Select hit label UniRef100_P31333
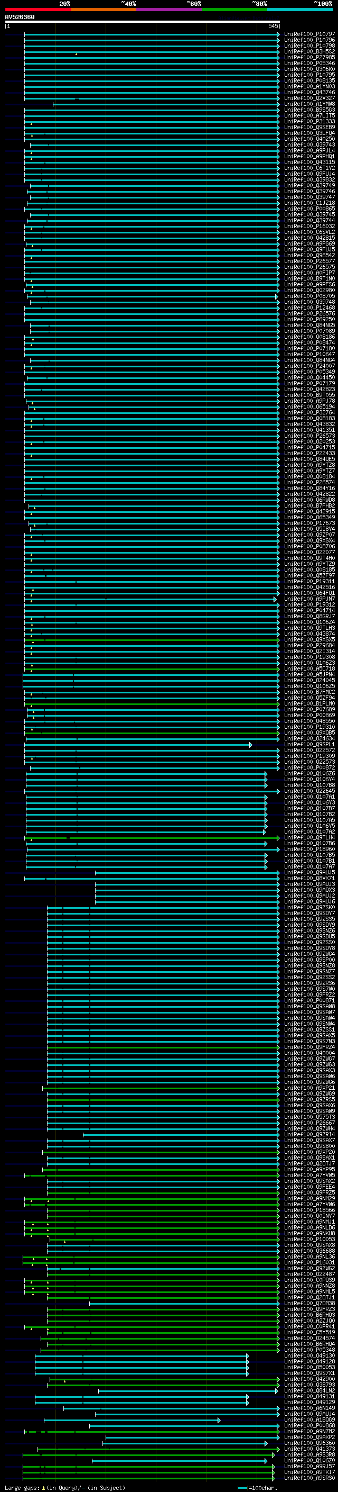 (x=309, y=122)
